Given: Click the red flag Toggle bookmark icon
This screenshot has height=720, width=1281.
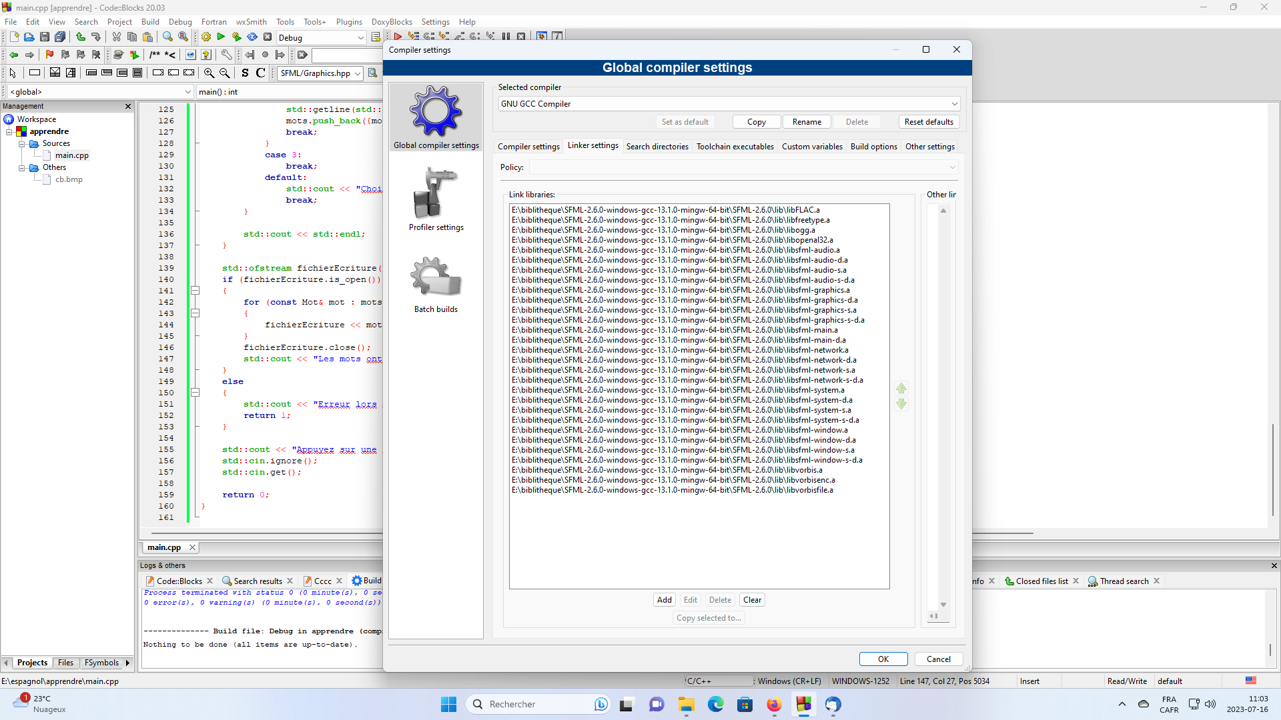Looking at the screenshot, I should click(49, 55).
